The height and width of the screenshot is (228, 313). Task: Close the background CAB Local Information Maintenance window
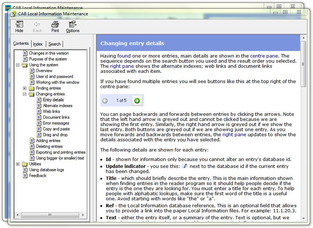pos(293,6)
